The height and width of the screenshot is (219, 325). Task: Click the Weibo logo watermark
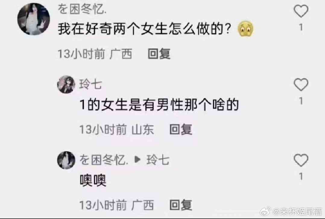point(266,211)
